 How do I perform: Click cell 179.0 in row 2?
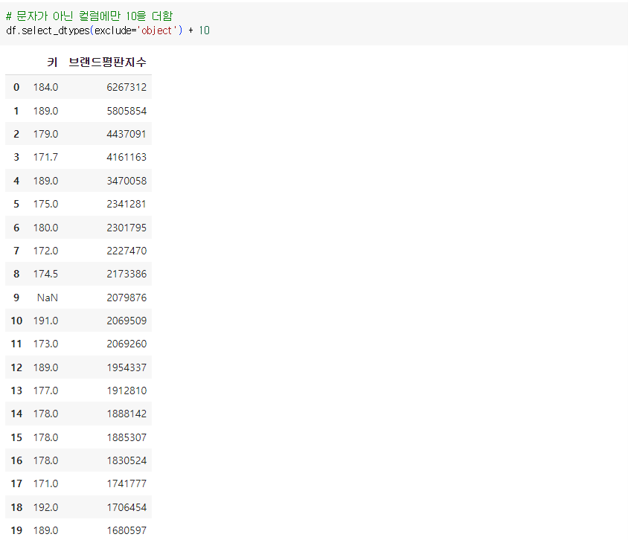[x=45, y=134]
